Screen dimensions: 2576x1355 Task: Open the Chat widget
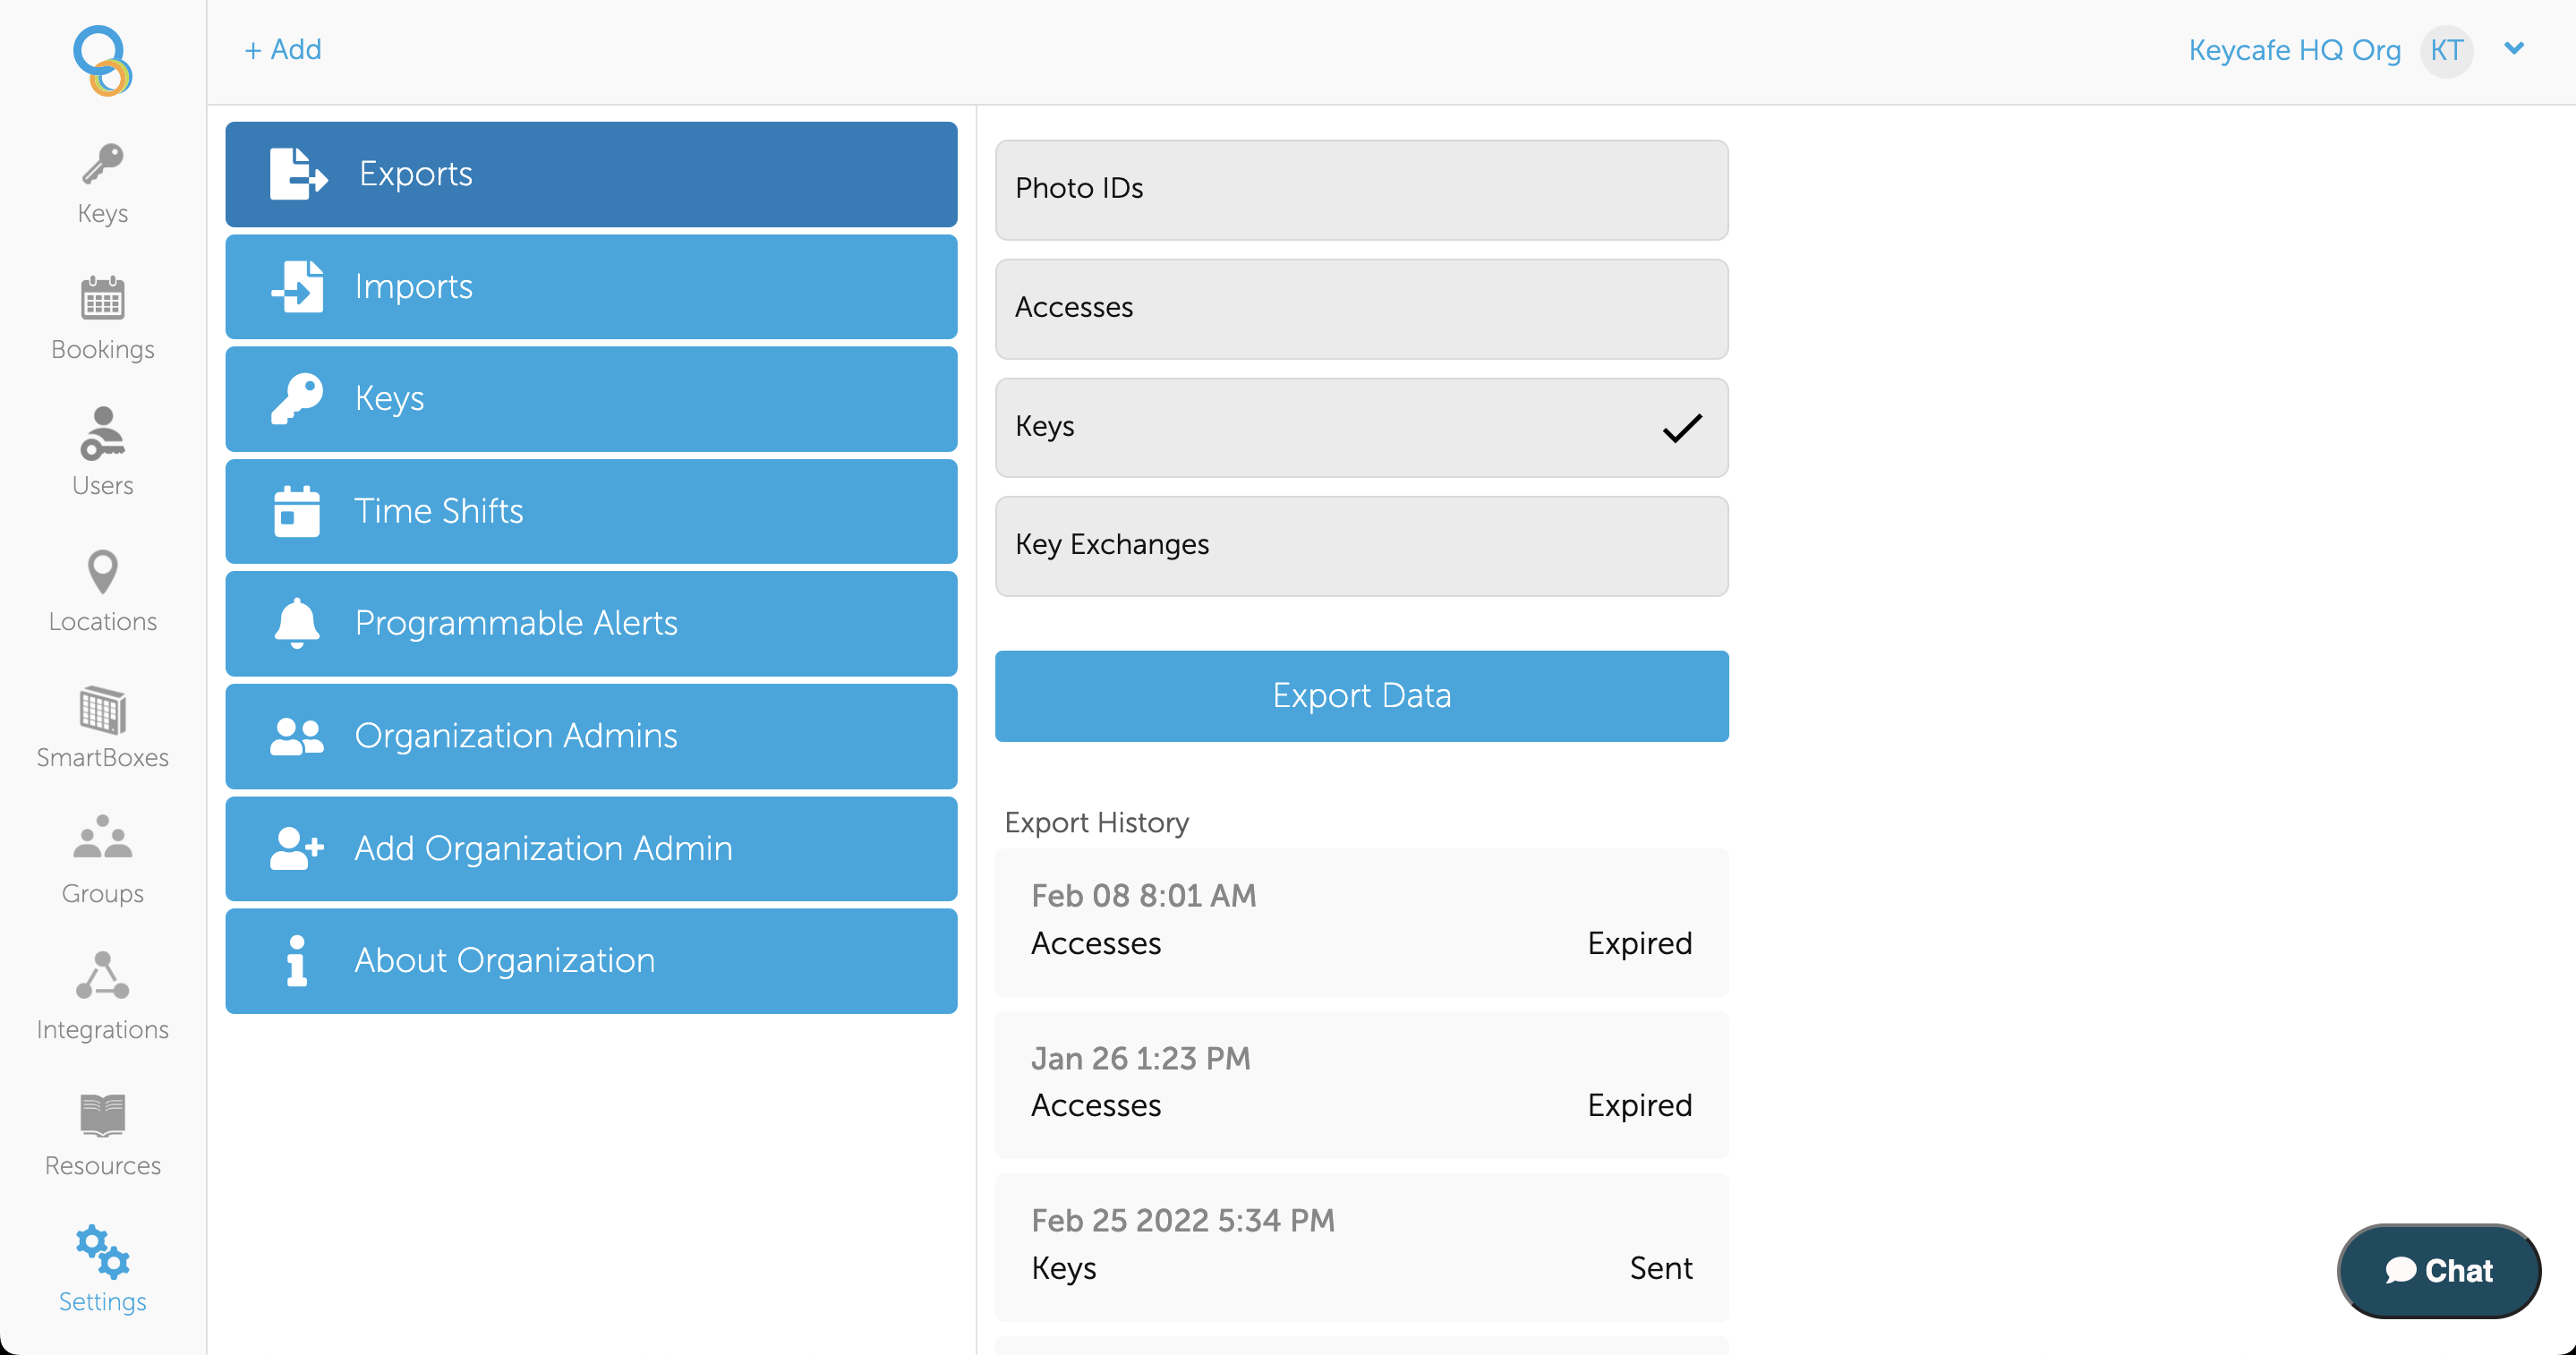click(2438, 1270)
